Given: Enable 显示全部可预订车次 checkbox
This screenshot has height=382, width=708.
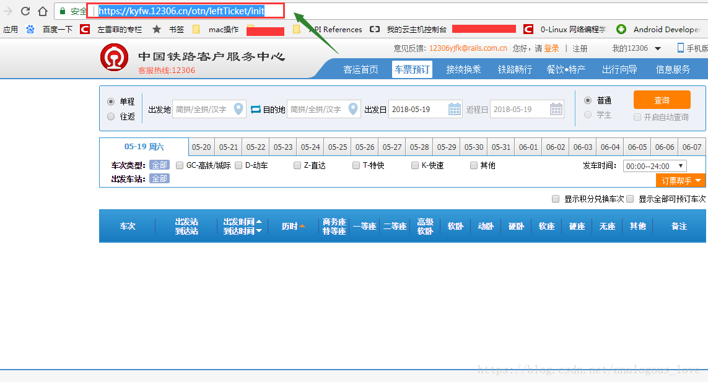Looking at the screenshot, I should tap(630, 199).
